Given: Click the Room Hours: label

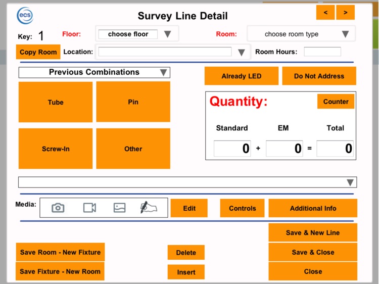Looking at the screenshot, I should [276, 52].
